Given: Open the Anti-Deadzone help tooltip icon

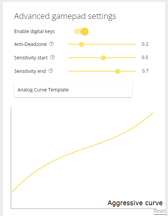Looking at the screenshot, I should 52,44.
